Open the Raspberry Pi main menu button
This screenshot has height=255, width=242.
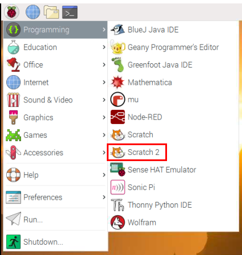tap(11, 12)
